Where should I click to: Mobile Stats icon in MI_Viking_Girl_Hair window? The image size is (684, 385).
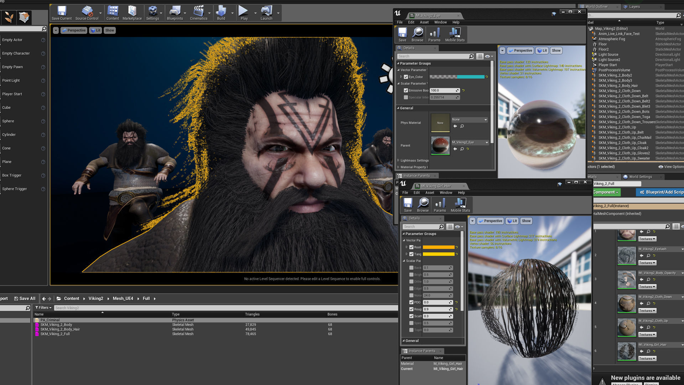pyautogui.click(x=460, y=205)
